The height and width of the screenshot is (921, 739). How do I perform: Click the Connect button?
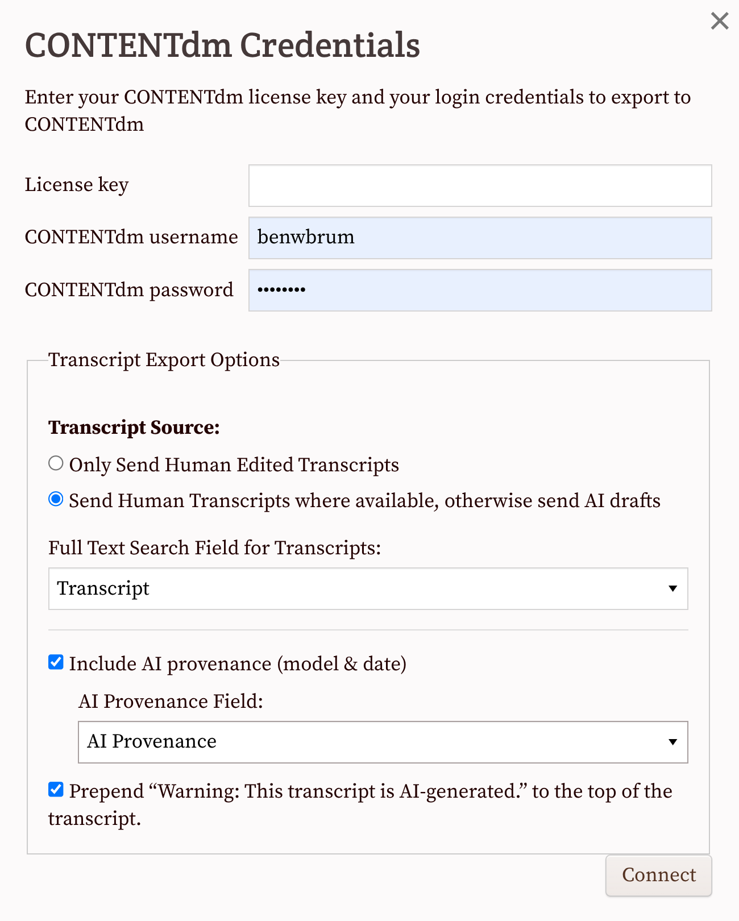pos(659,876)
